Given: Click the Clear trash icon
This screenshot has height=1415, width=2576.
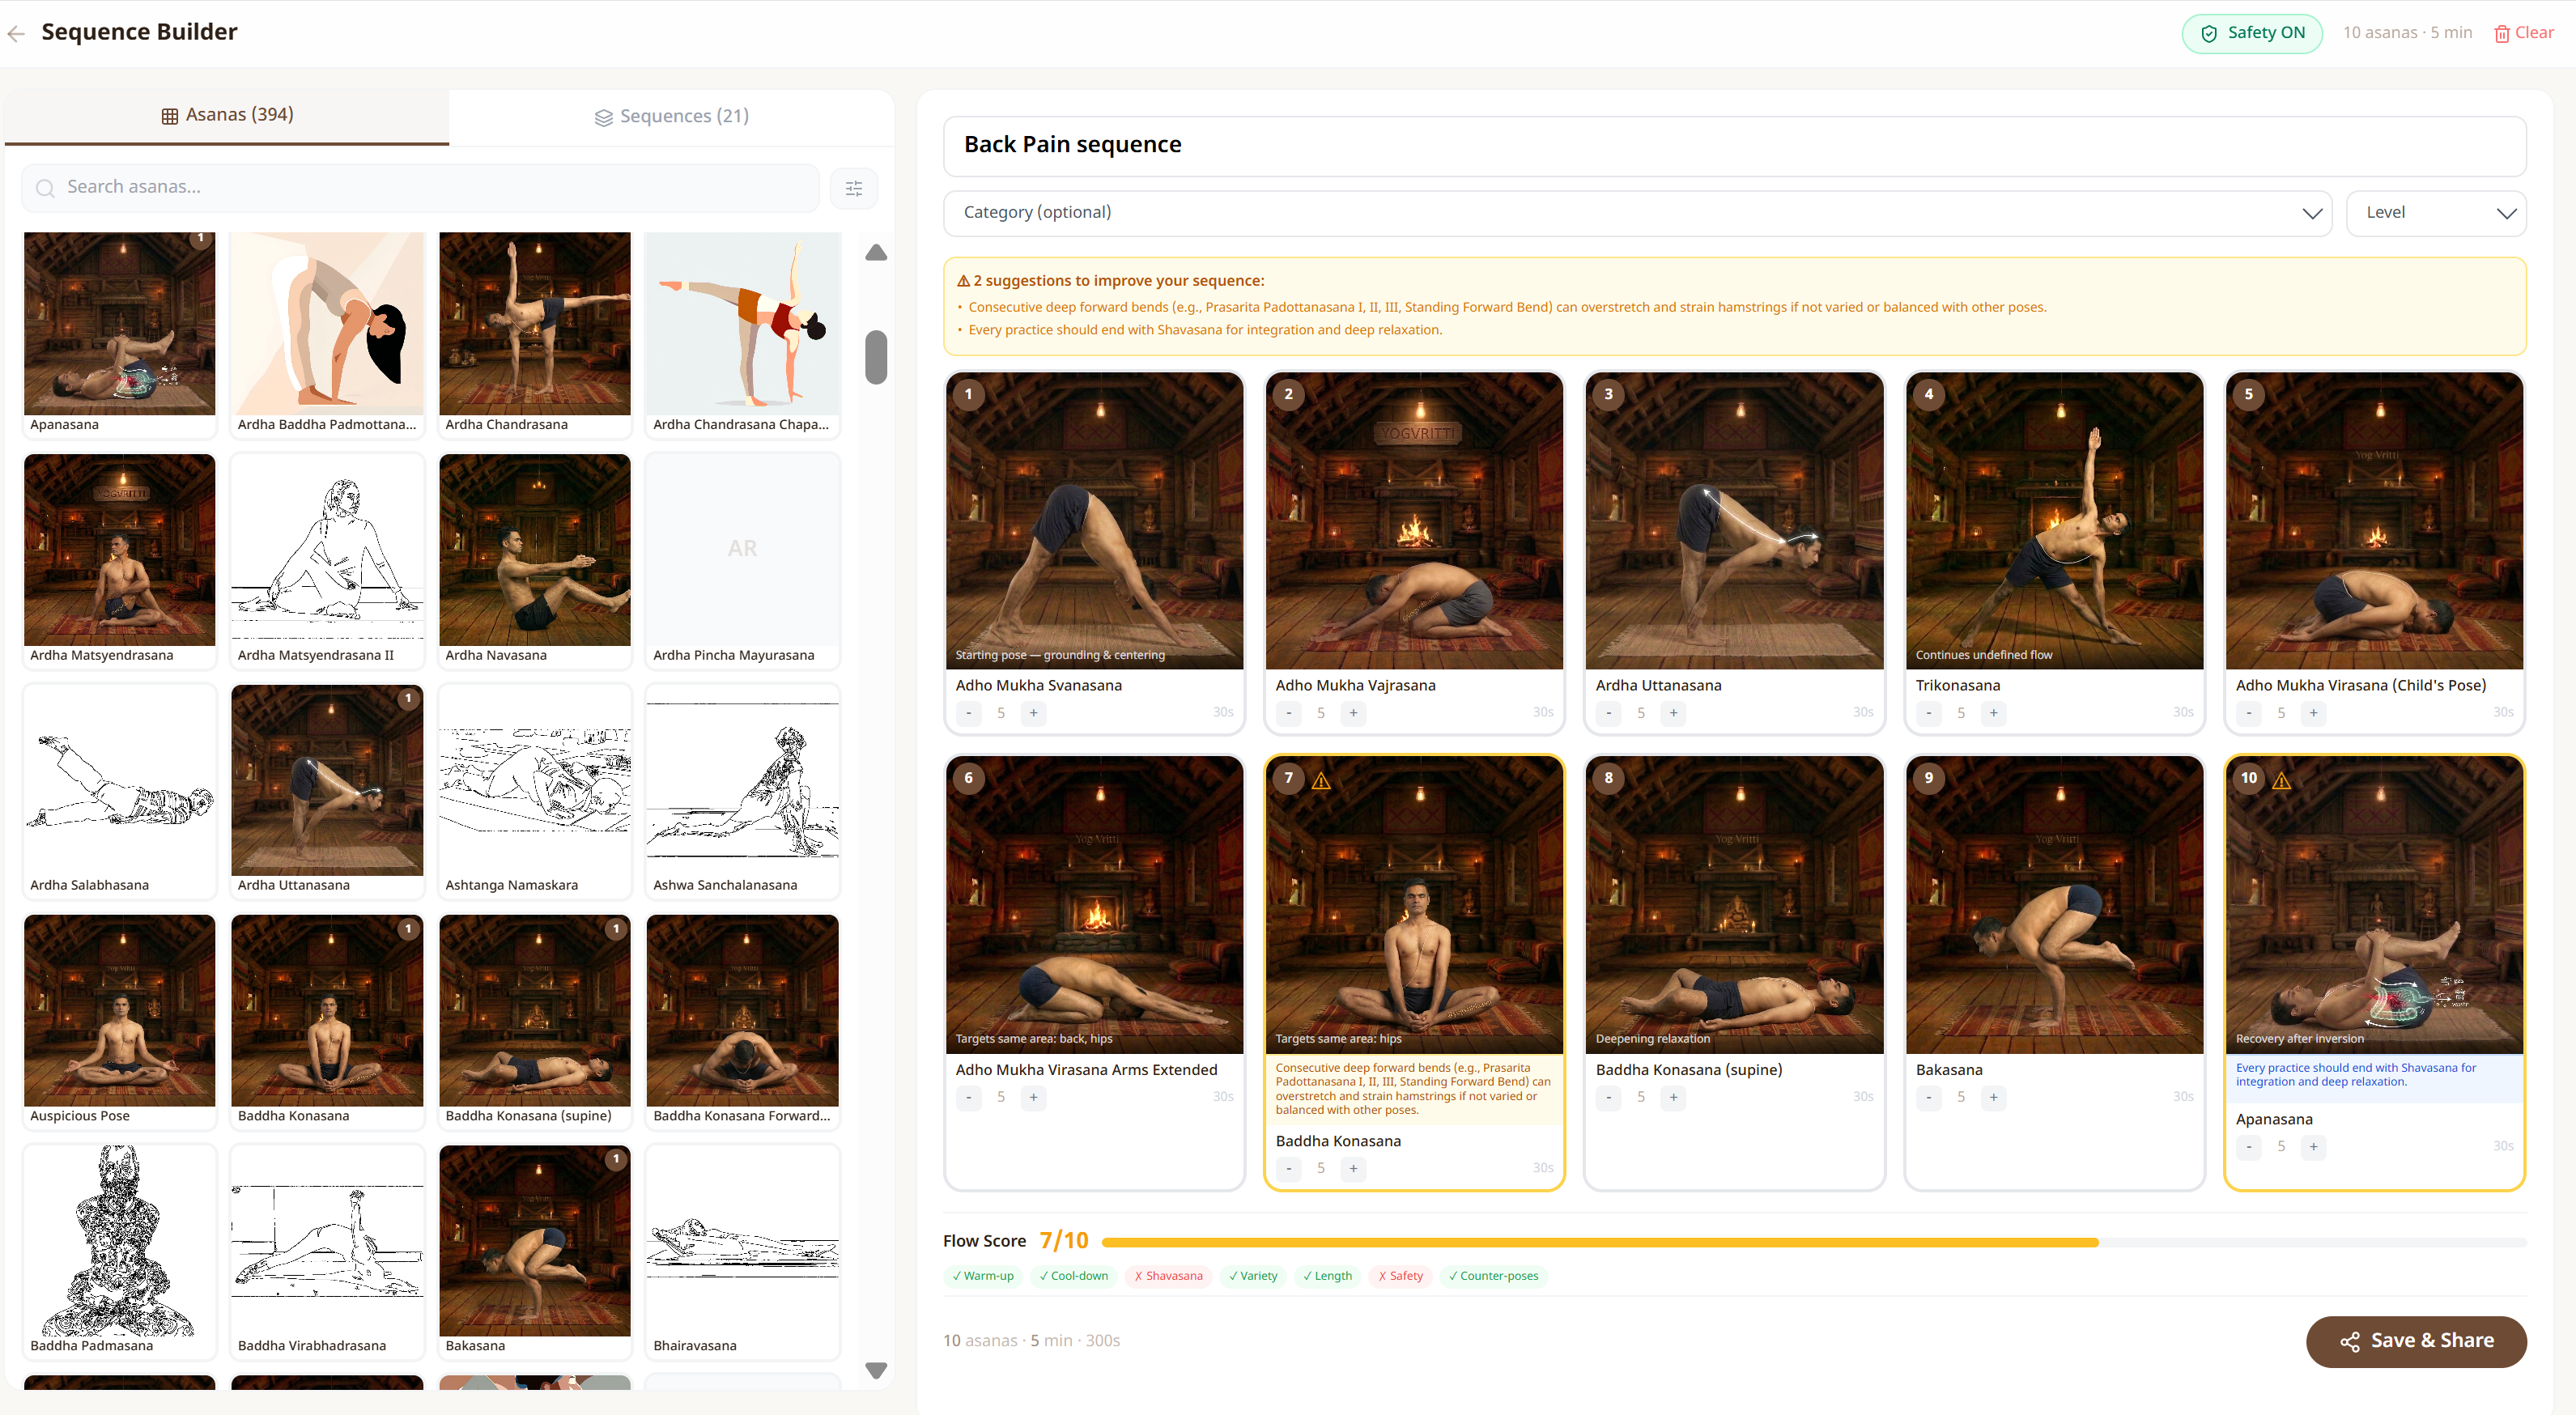Looking at the screenshot, I should click(x=2501, y=34).
